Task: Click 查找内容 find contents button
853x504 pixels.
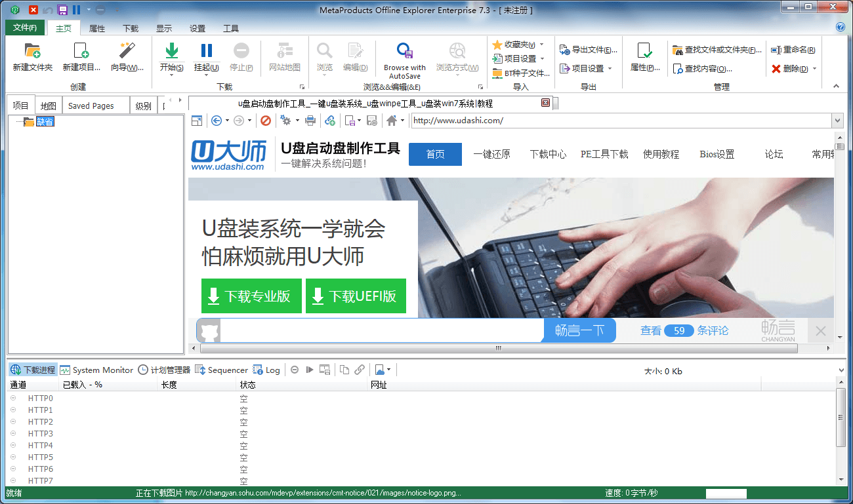Action: pos(703,68)
